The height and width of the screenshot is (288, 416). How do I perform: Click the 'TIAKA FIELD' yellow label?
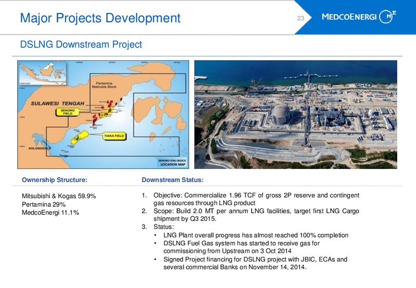click(114, 136)
